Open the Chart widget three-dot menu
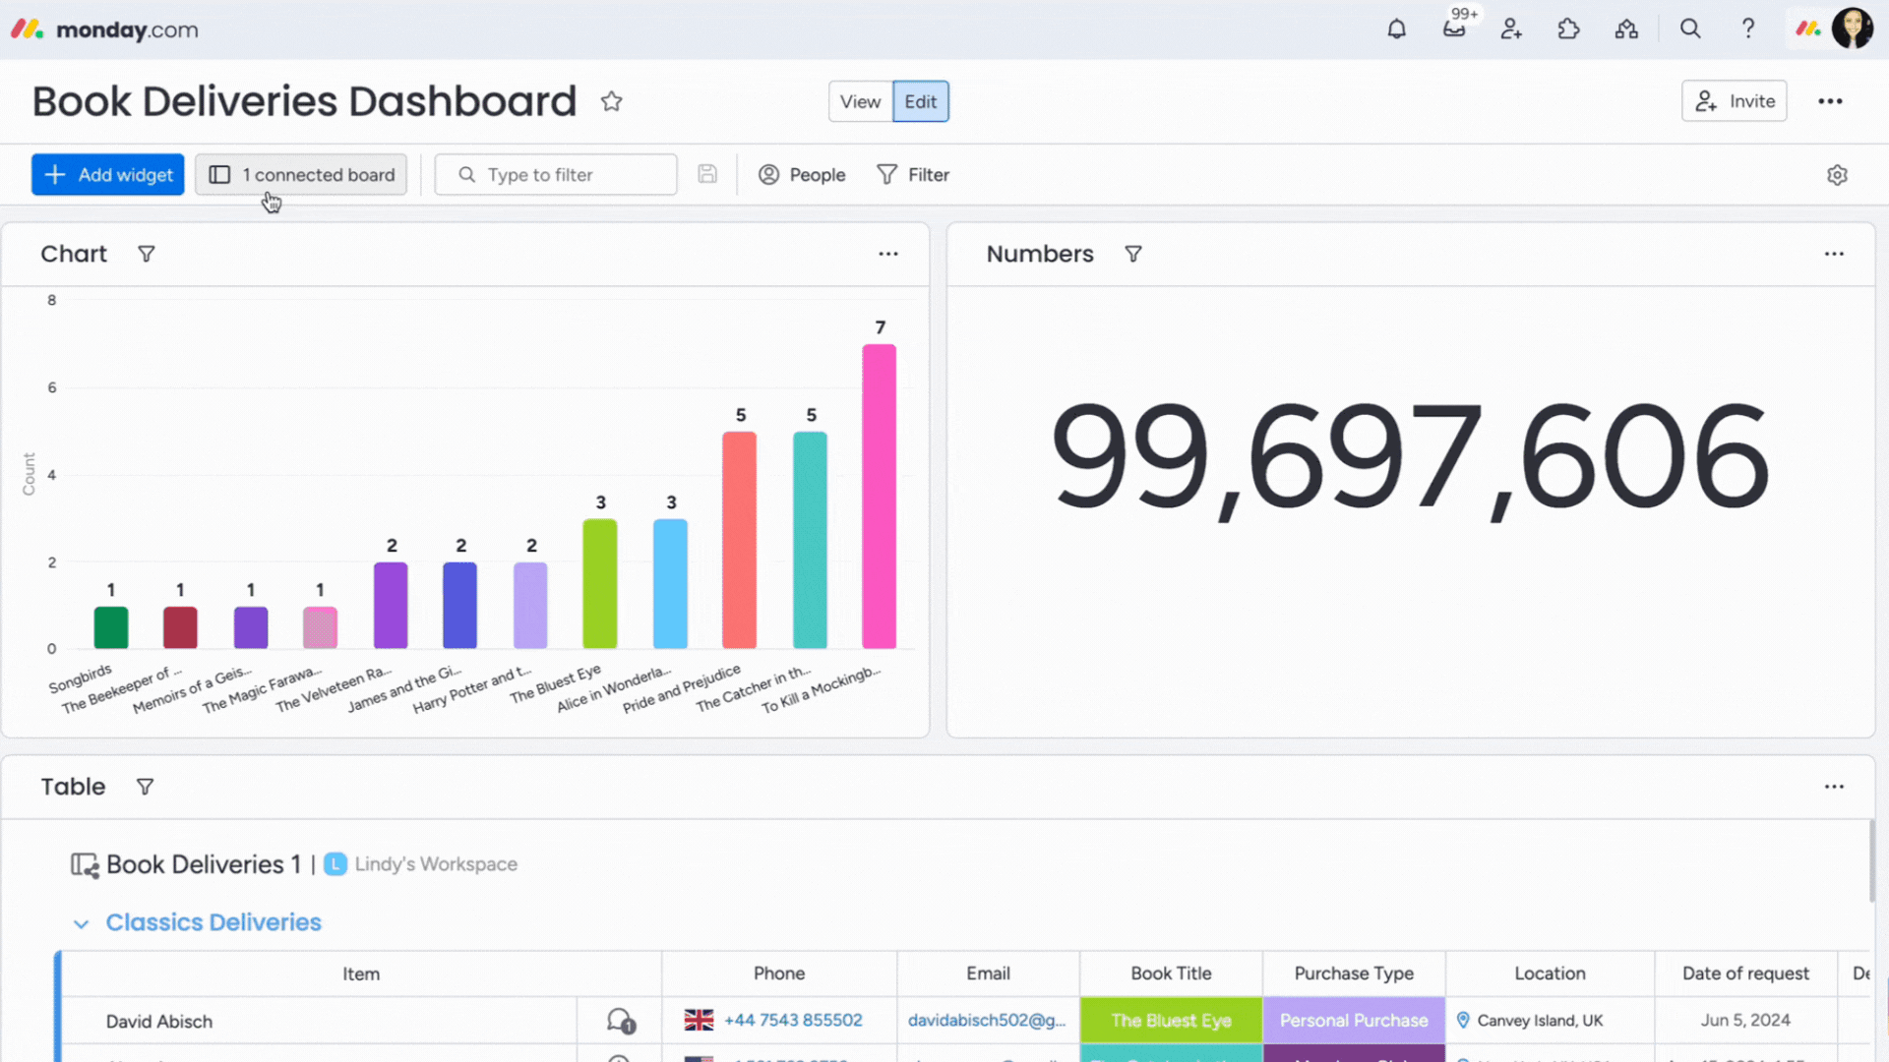 pos(888,254)
